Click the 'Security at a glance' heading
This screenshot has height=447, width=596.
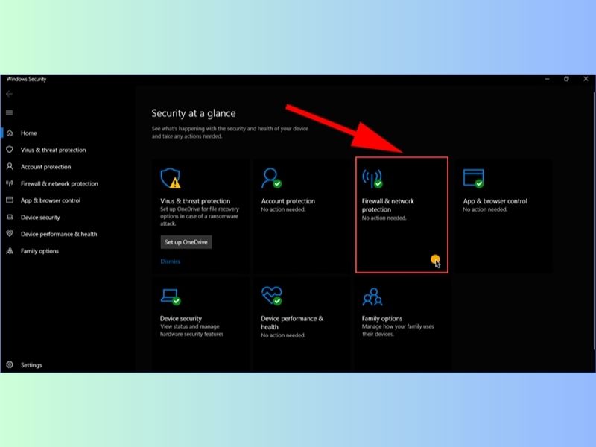point(194,113)
